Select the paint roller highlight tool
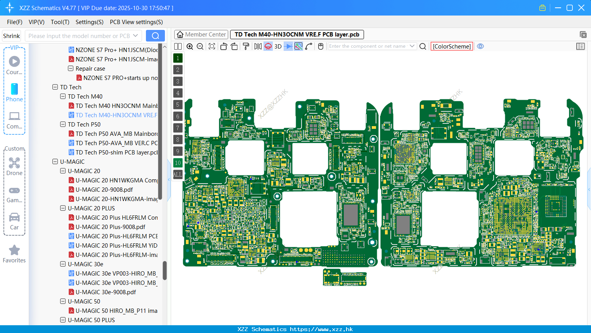 (246, 46)
